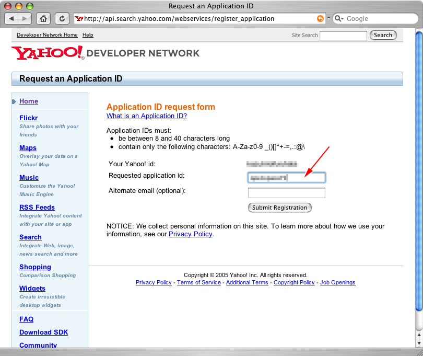
Task: Click 'Comparison Shopping' description text
Action: click(48, 275)
